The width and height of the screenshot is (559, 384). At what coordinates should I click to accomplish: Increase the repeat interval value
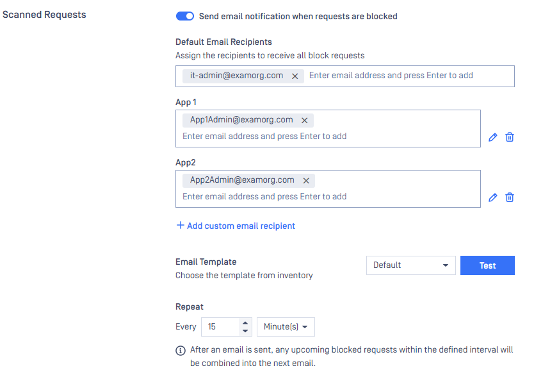click(x=245, y=322)
